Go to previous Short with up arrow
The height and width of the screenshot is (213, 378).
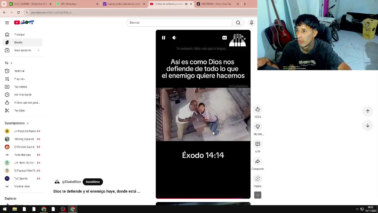[368, 111]
